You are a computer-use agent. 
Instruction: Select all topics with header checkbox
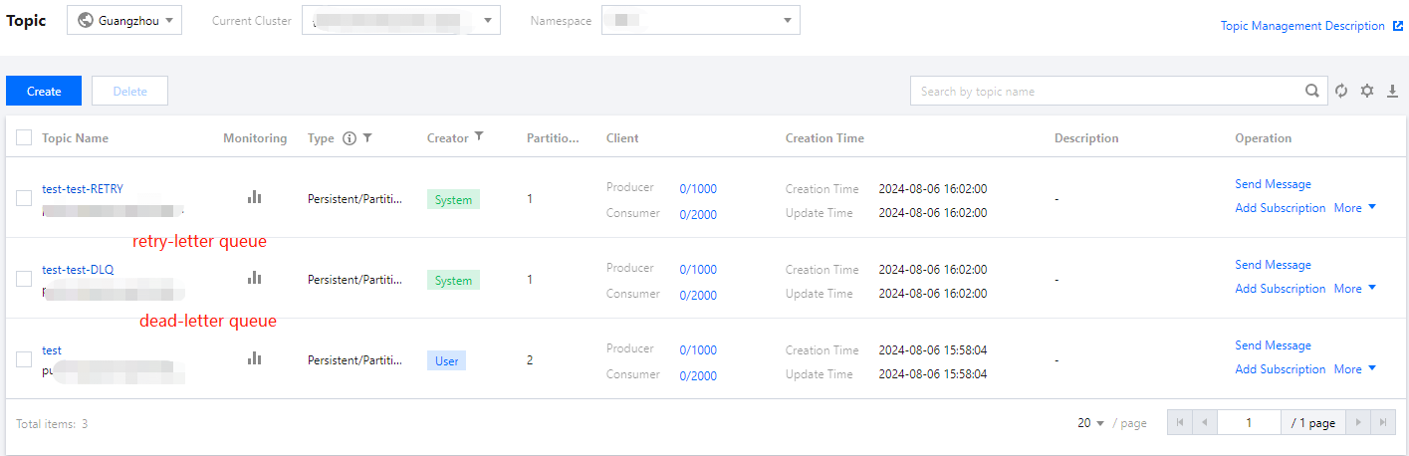[x=24, y=138]
